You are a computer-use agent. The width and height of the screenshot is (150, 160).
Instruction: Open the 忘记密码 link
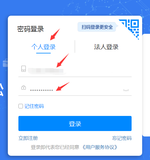pos(122,138)
